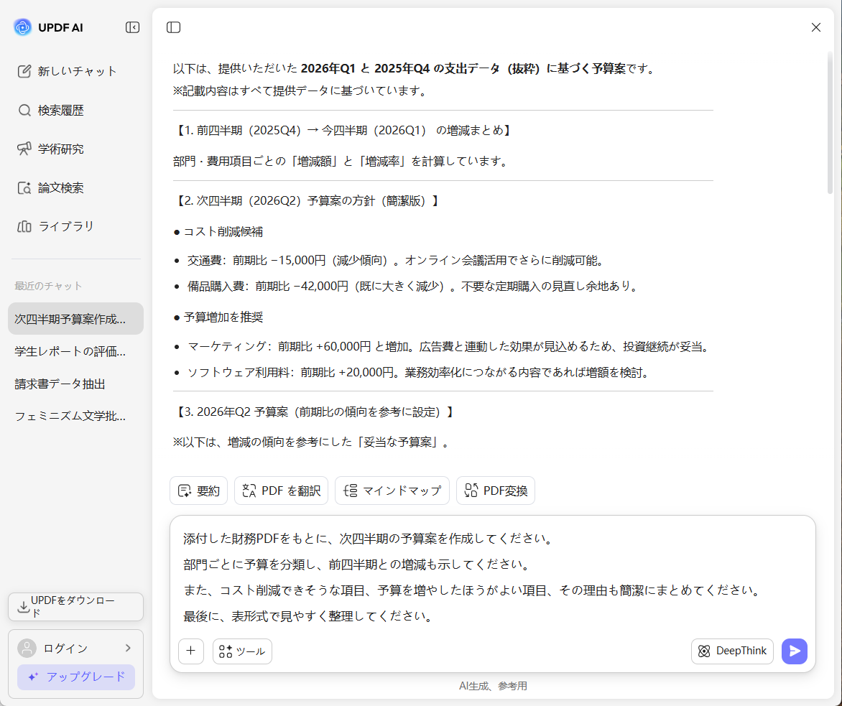Screen dimensions: 842x706
Task: Click the summarize (要約) icon
Action: click(184, 491)
